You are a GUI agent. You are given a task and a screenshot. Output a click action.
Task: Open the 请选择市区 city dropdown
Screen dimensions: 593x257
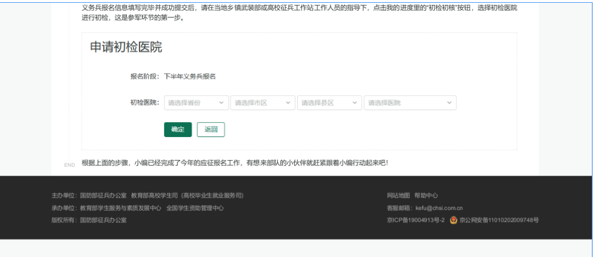tap(263, 103)
